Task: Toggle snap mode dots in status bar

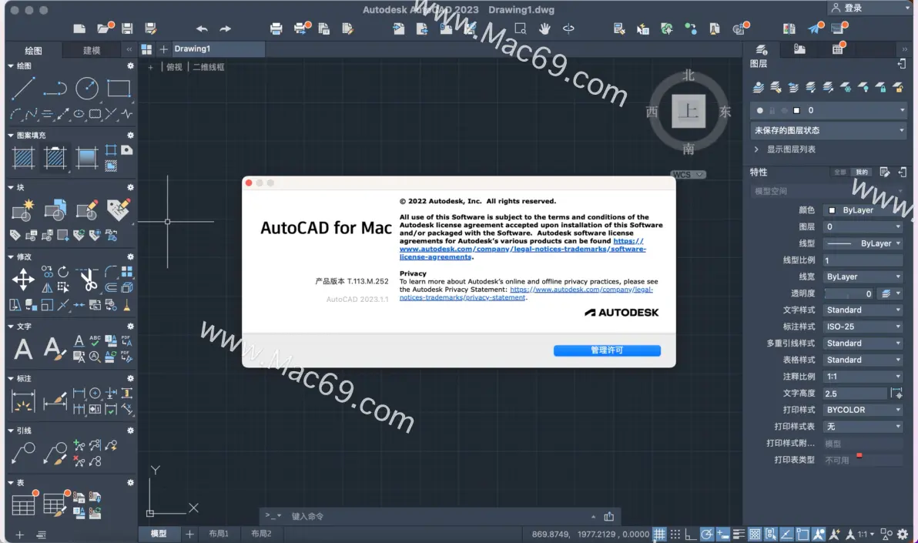Action: (675, 534)
